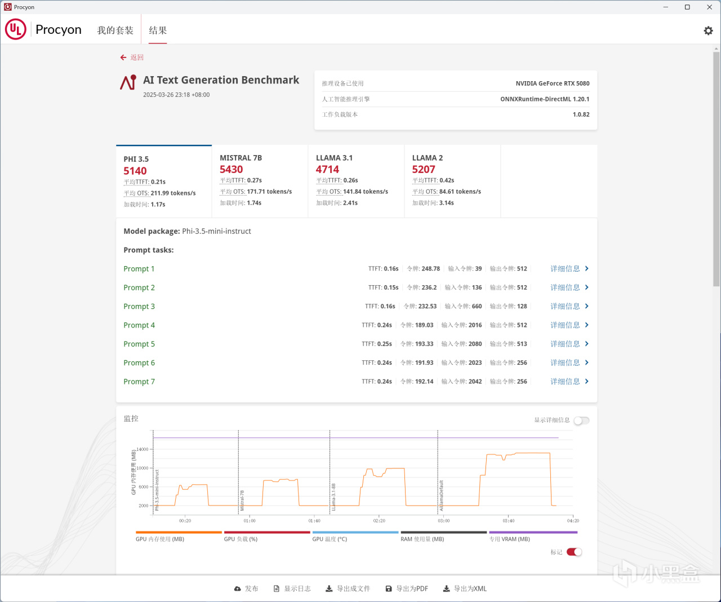Image resolution: width=721 pixels, height=602 pixels.
Task: Open Prompt 5 detailed info link
Action: pos(565,344)
